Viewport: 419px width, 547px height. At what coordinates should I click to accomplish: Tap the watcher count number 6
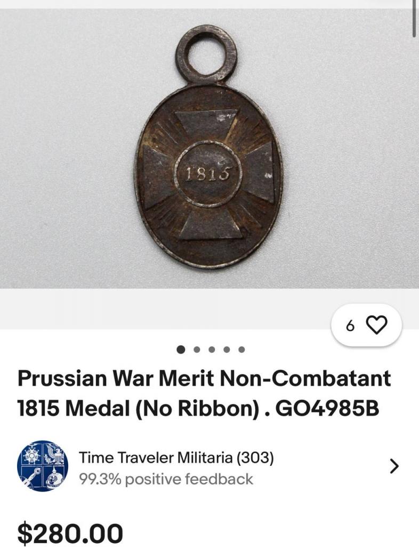tap(350, 326)
